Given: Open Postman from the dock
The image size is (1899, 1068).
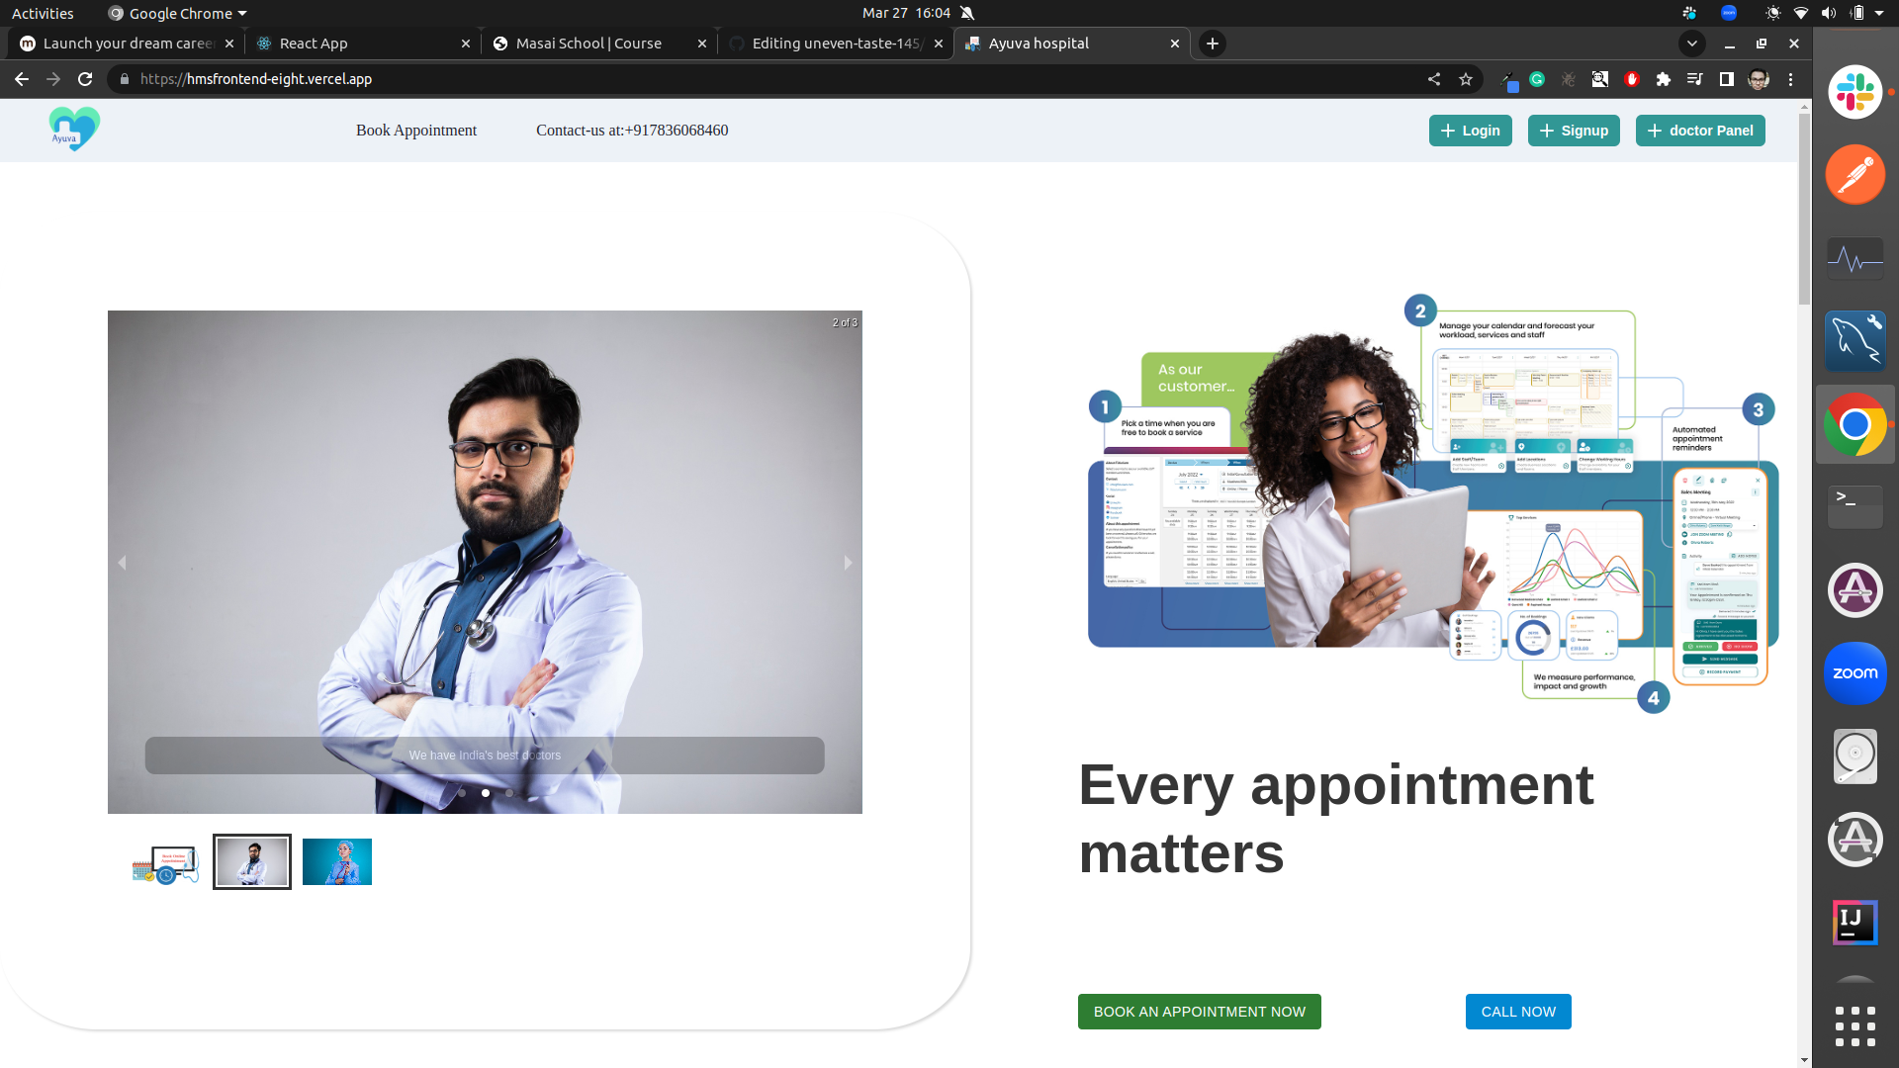Looking at the screenshot, I should (x=1854, y=175).
